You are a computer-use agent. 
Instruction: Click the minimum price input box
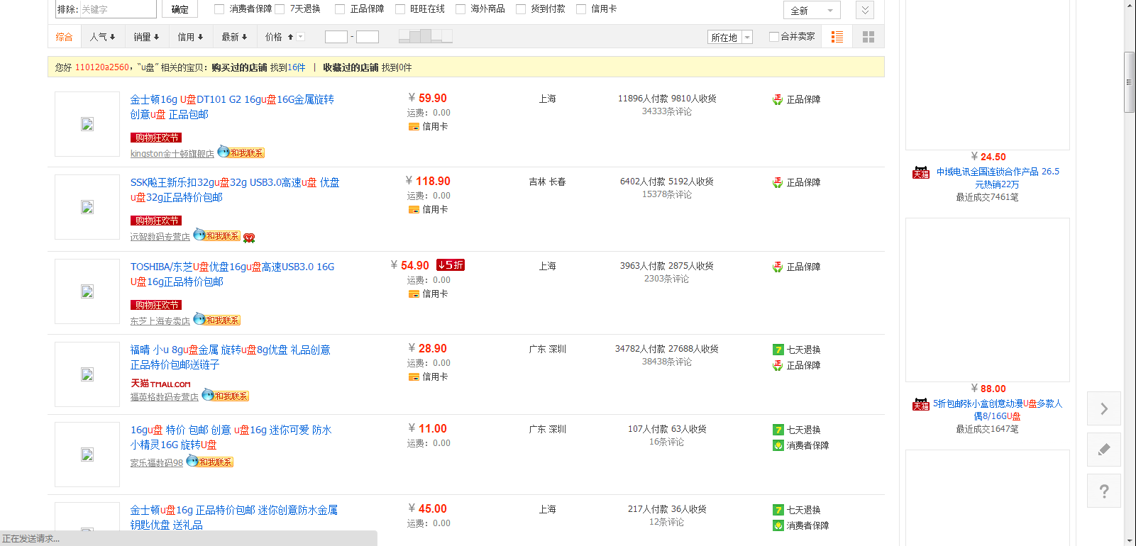pos(336,37)
